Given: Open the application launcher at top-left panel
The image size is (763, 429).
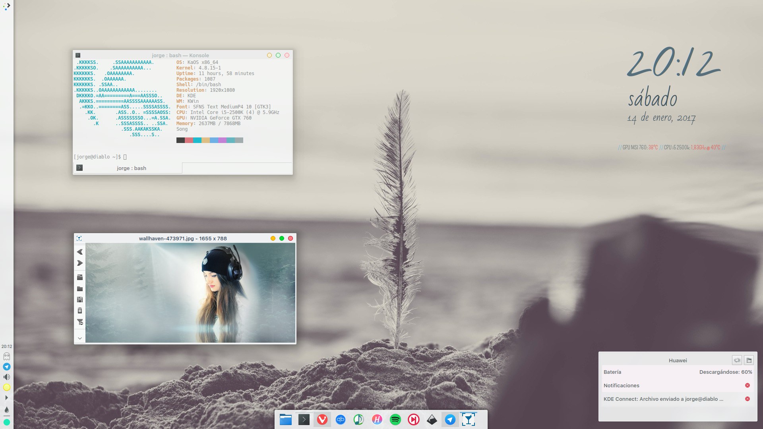Looking at the screenshot, I should (x=7, y=6).
